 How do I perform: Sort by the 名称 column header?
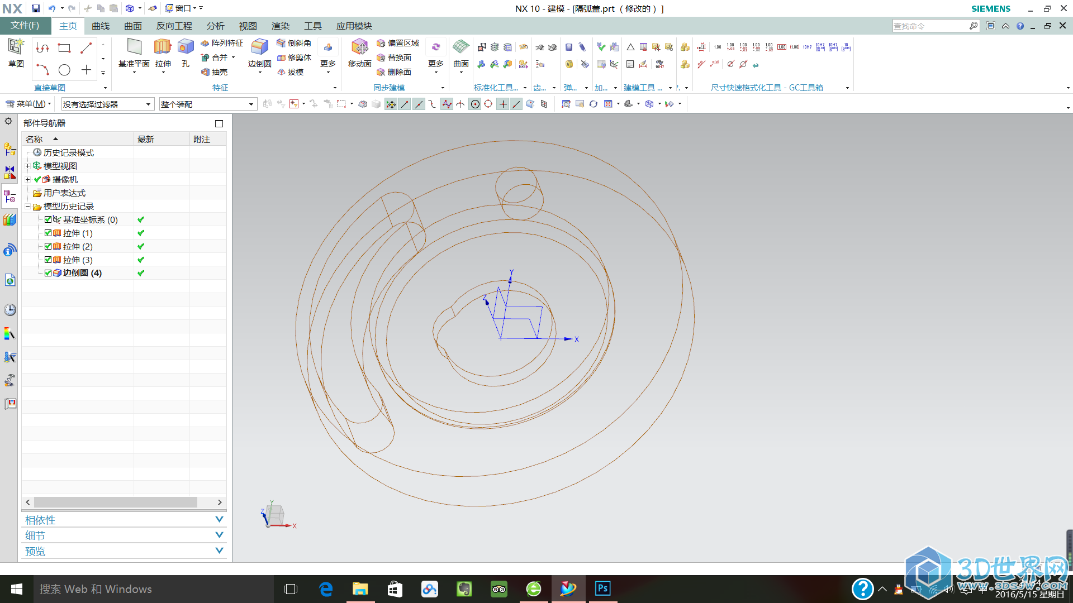[x=78, y=139]
